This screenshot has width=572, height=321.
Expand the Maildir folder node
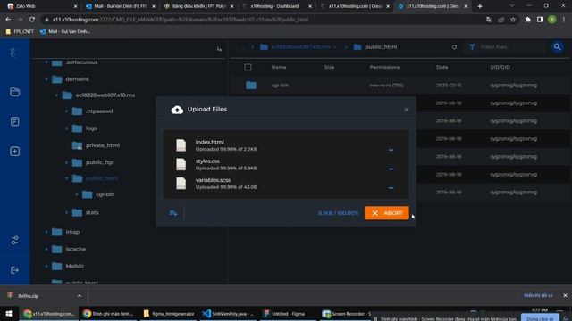coord(46,266)
